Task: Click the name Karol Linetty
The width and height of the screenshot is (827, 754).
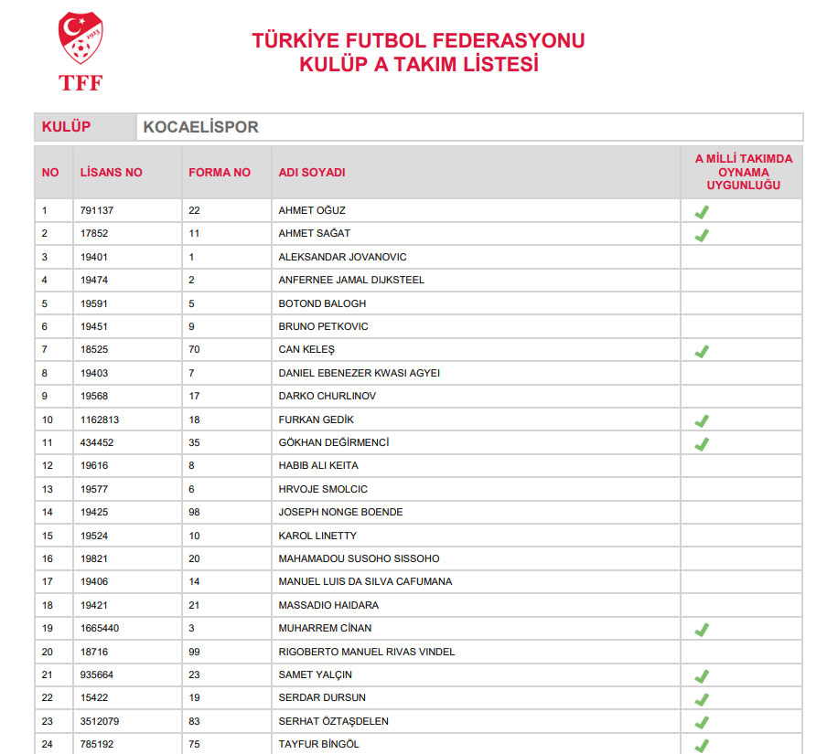Action: [317, 536]
